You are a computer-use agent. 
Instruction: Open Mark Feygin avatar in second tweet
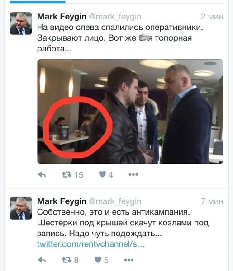click(x=21, y=208)
